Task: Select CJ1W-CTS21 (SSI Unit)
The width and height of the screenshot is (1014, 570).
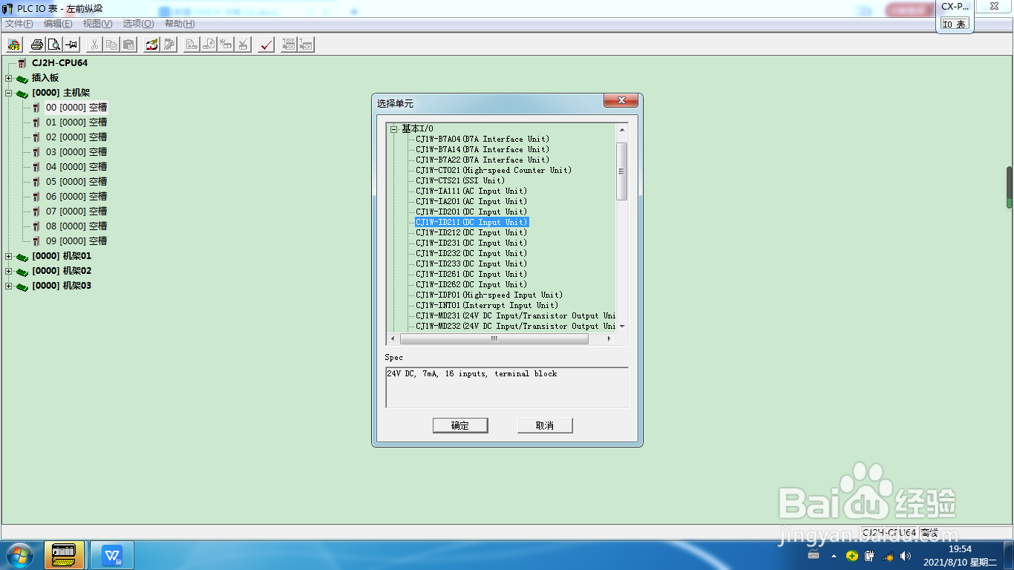Action: point(460,180)
